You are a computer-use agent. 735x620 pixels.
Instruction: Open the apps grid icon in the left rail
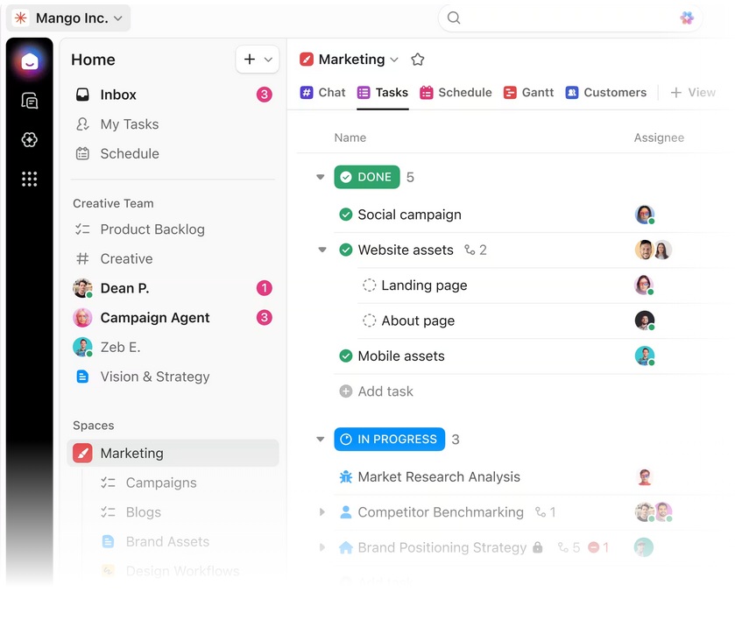click(29, 179)
